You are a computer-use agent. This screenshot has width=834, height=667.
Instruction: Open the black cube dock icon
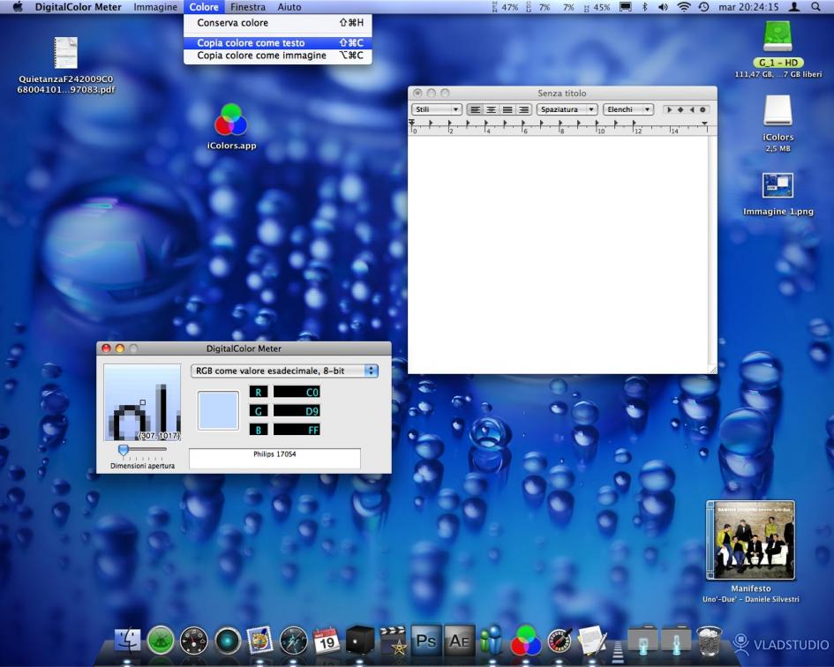coord(359,640)
